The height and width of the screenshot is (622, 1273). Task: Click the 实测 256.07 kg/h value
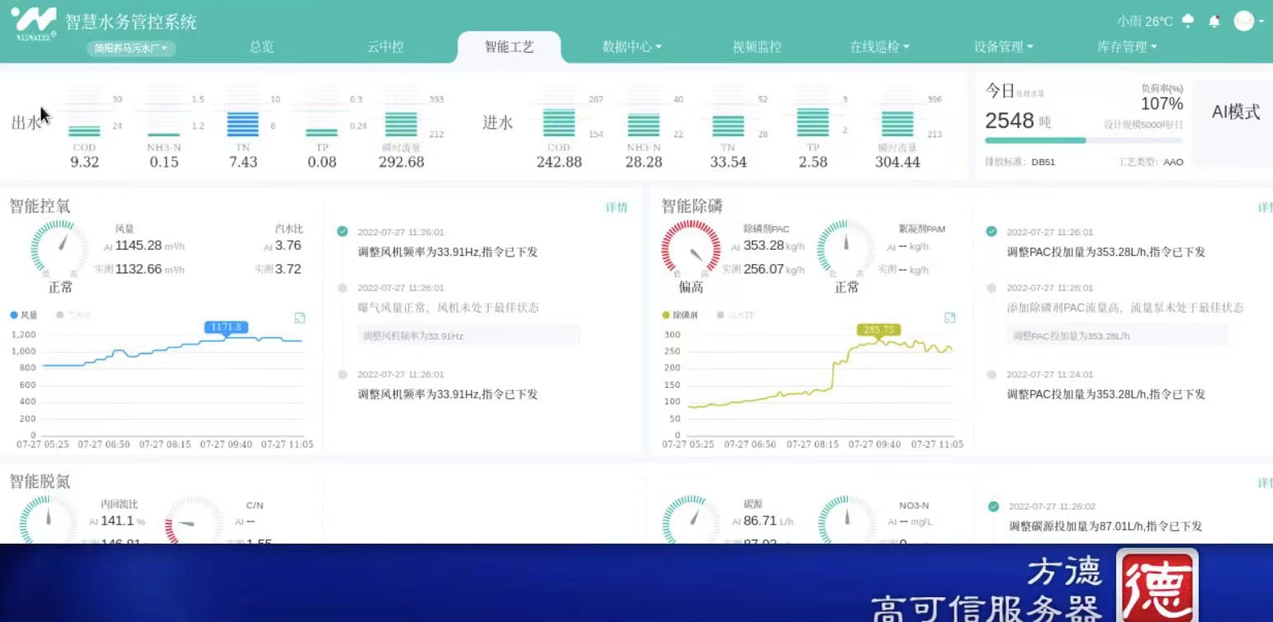tap(764, 269)
